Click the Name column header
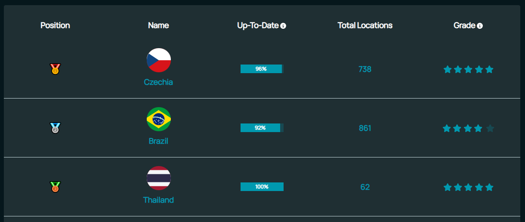 (158, 25)
